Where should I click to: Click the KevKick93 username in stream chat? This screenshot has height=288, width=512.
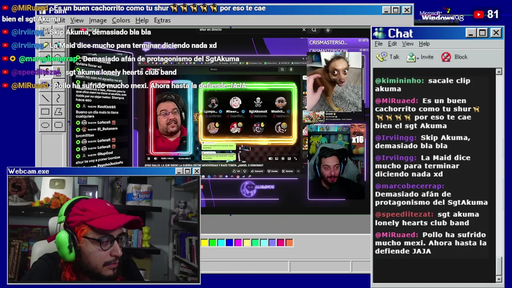tap(106, 107)
